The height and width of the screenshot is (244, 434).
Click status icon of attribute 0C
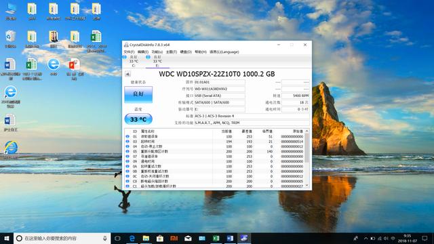tap(127, 176)
